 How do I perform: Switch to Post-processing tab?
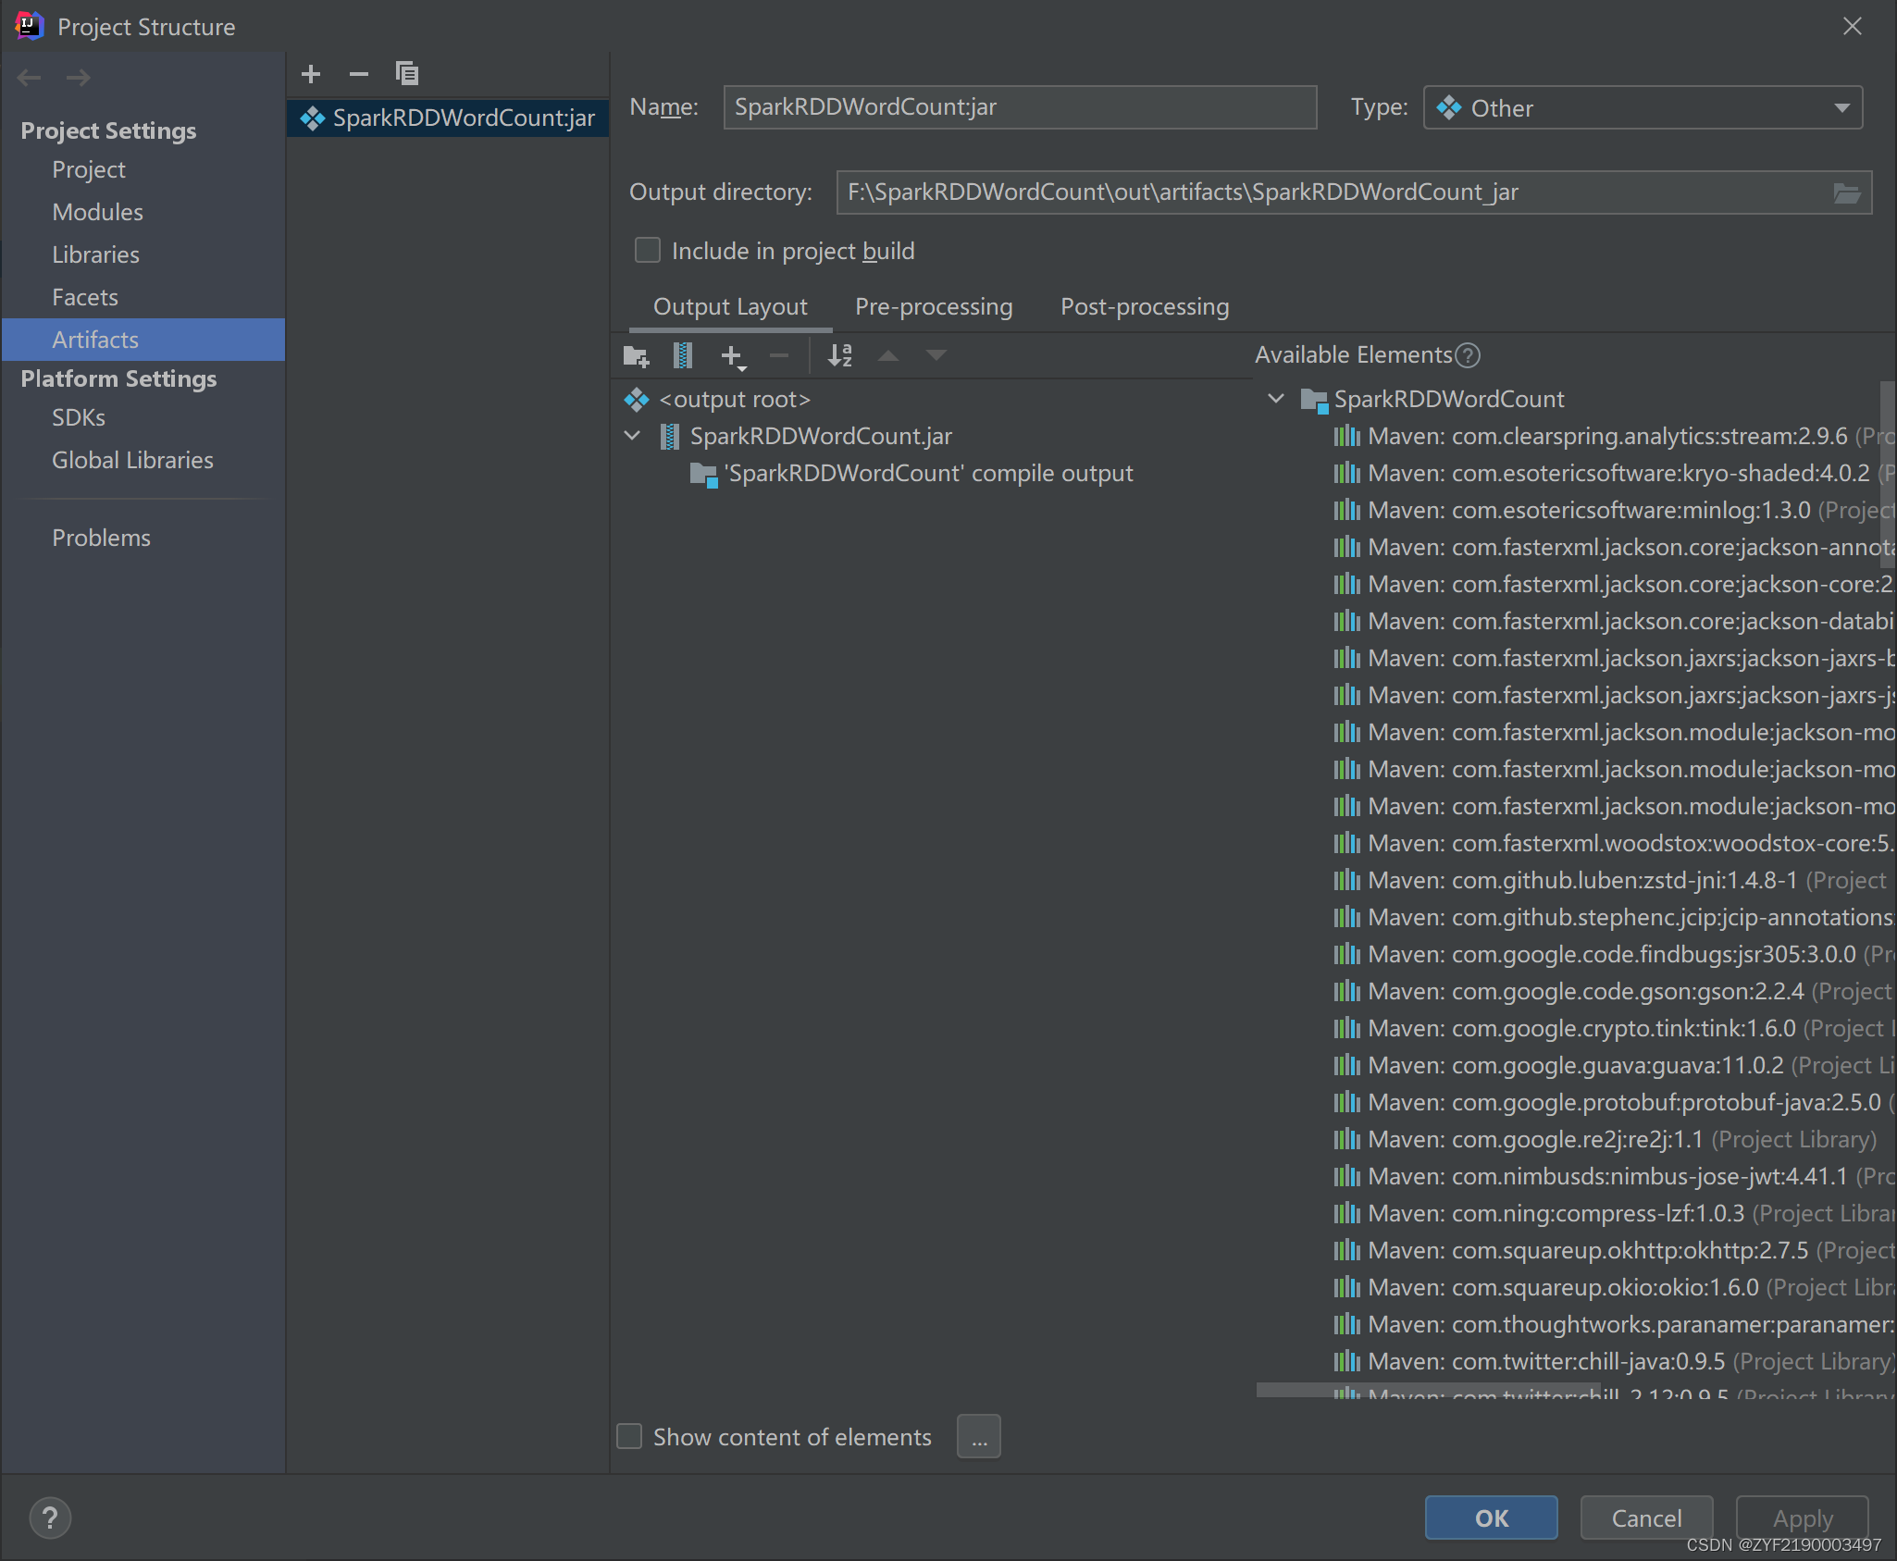click(1144, 307)
